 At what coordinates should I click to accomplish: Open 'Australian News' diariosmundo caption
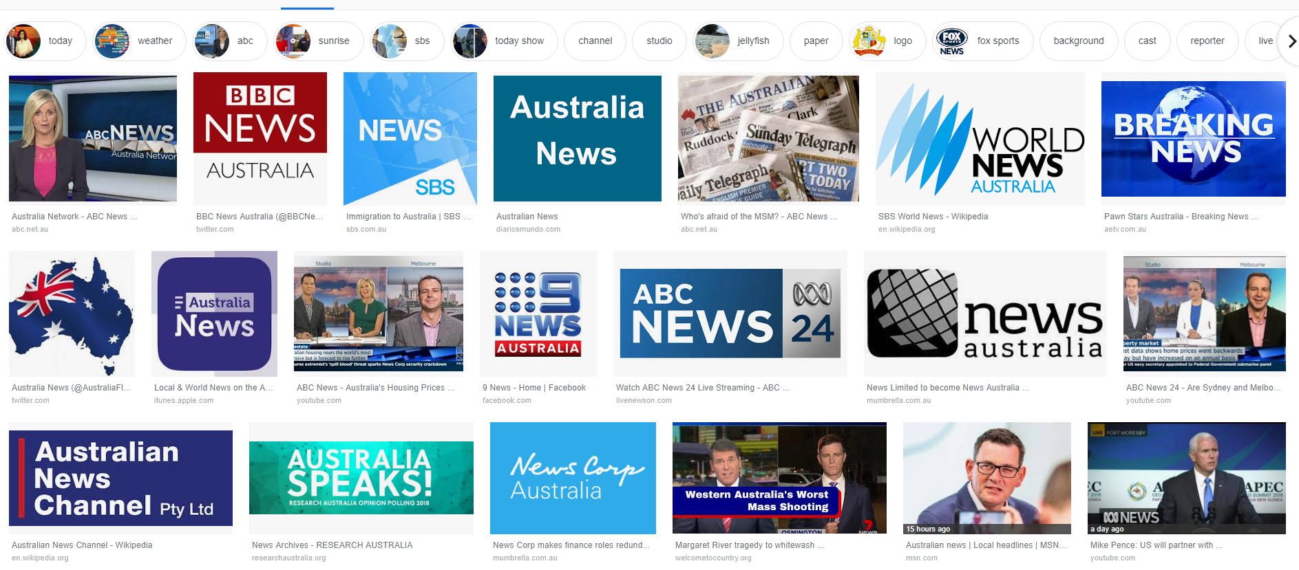click(x=527, y=217)
